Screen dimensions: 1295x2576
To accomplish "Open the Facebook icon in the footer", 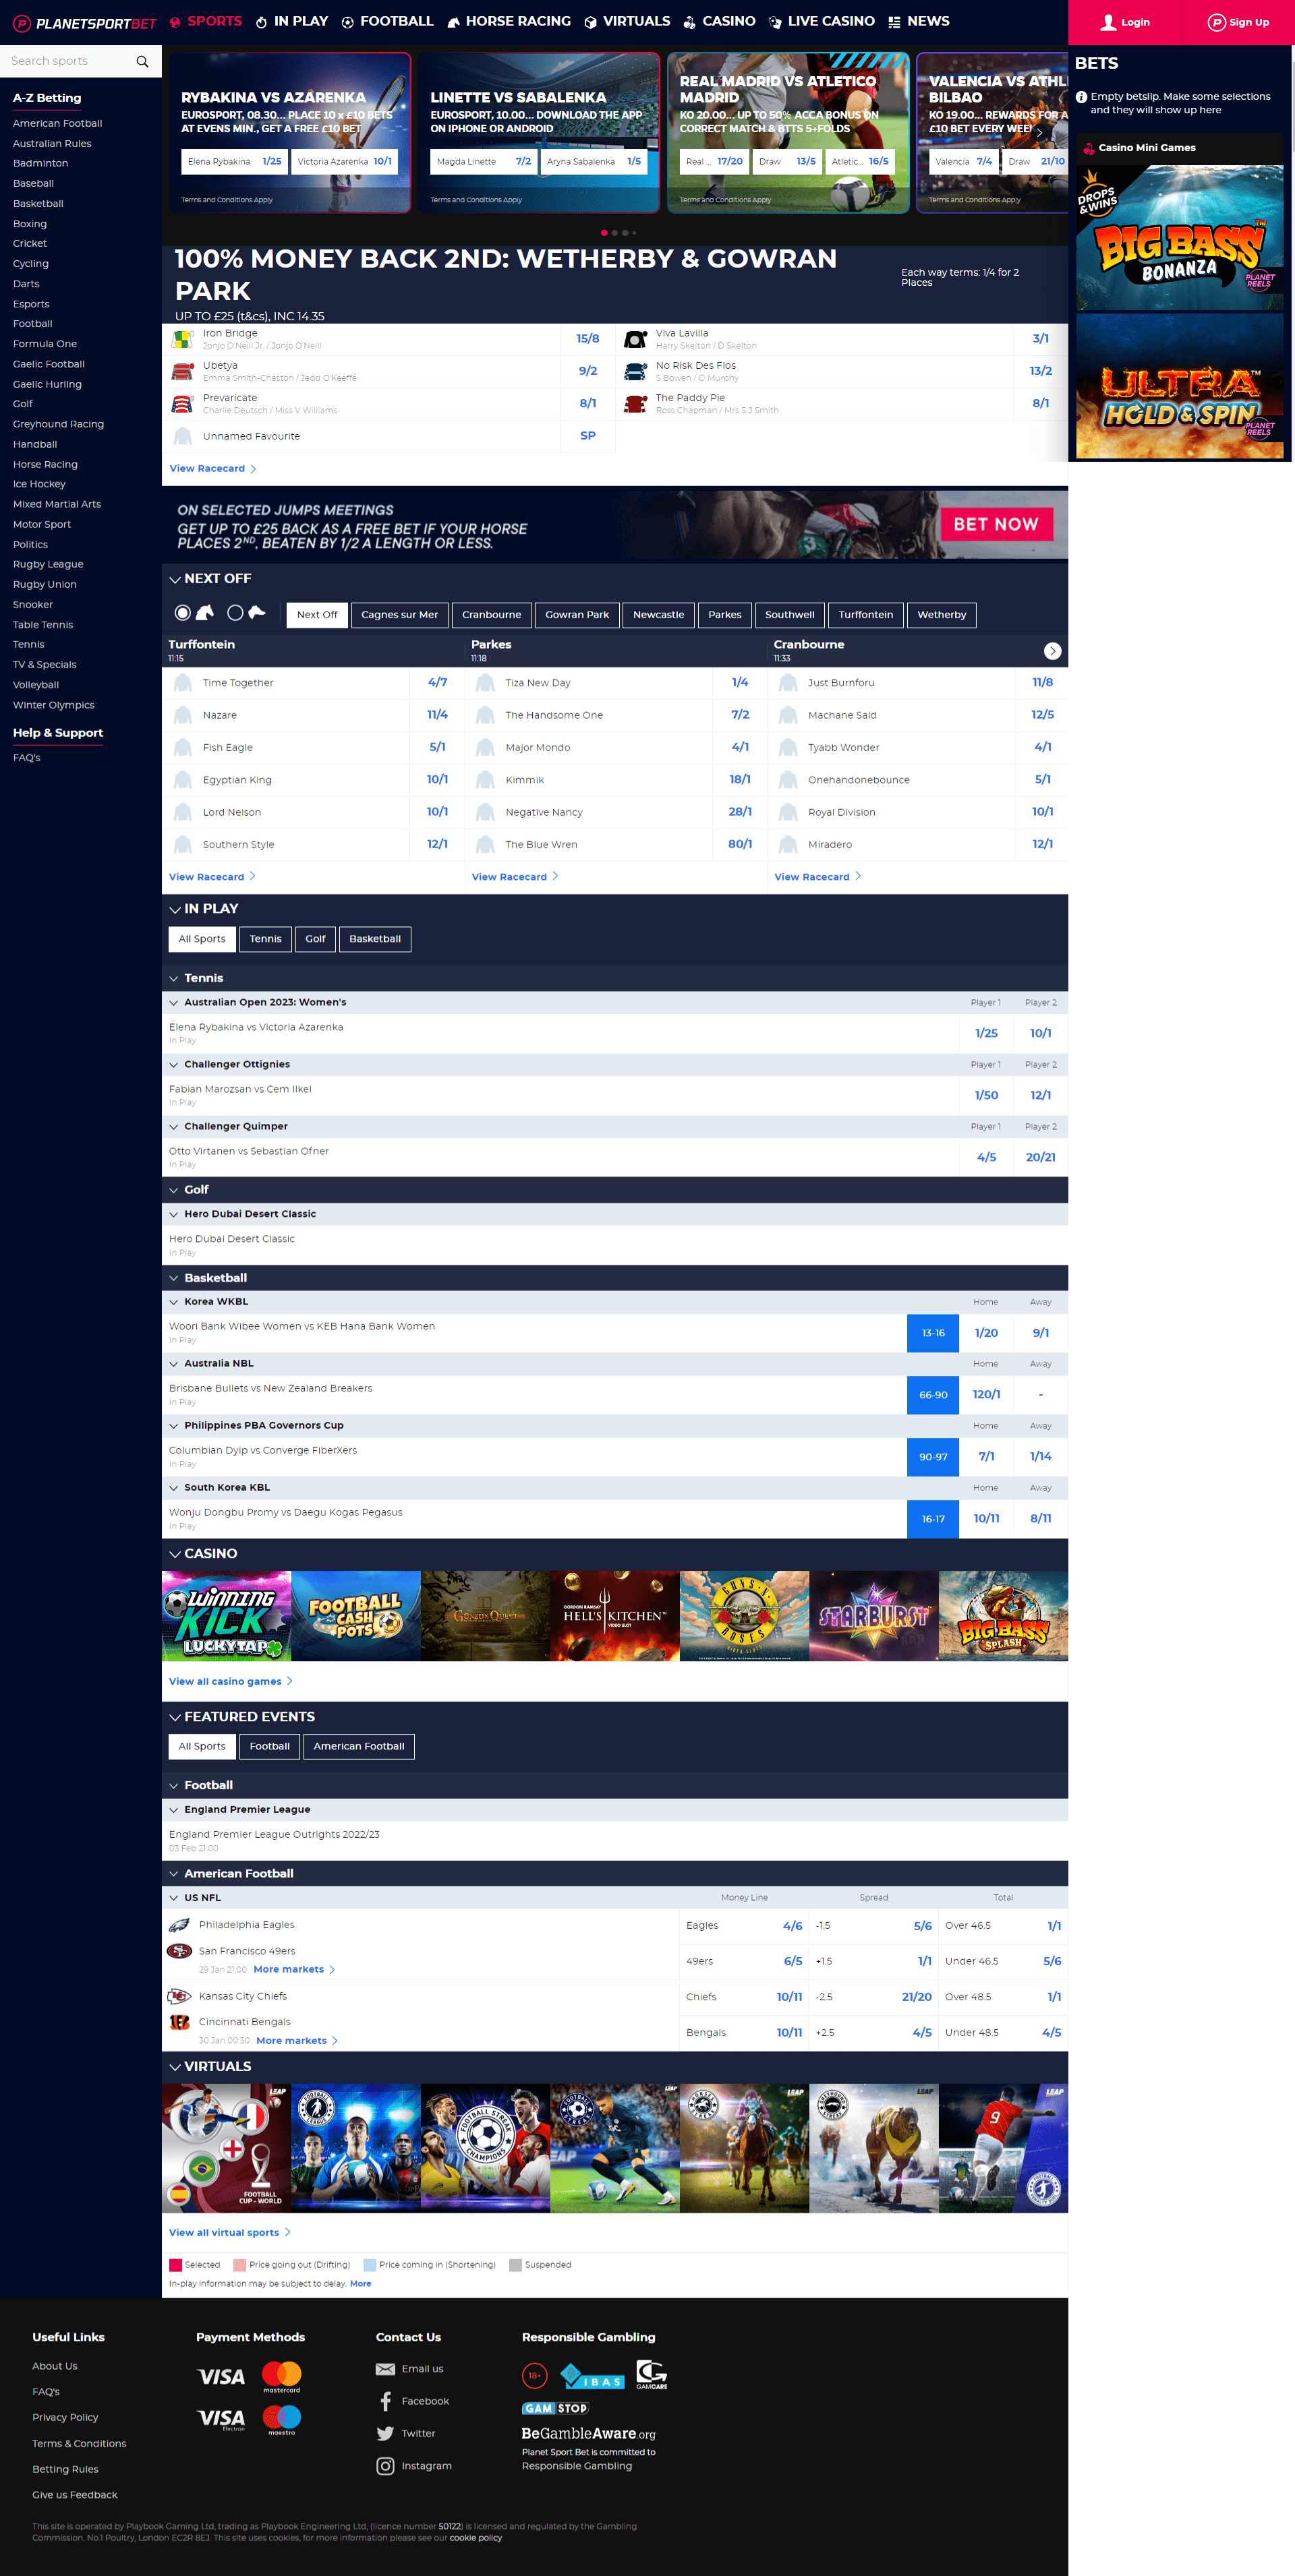I will [x=385, y=2401].
